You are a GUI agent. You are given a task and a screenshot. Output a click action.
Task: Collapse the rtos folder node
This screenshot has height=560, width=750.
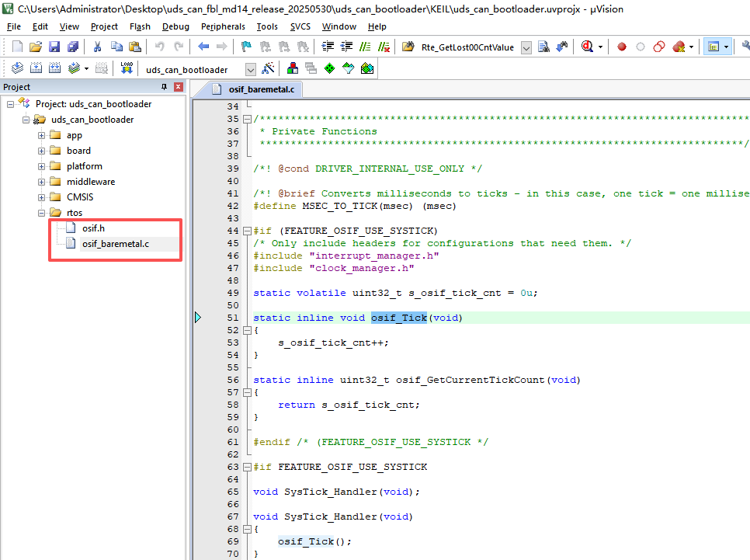[x=41, y=213]
